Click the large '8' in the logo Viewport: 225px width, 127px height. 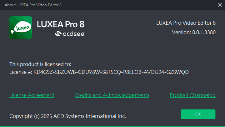pyautogui.click(x=82, y=24)
